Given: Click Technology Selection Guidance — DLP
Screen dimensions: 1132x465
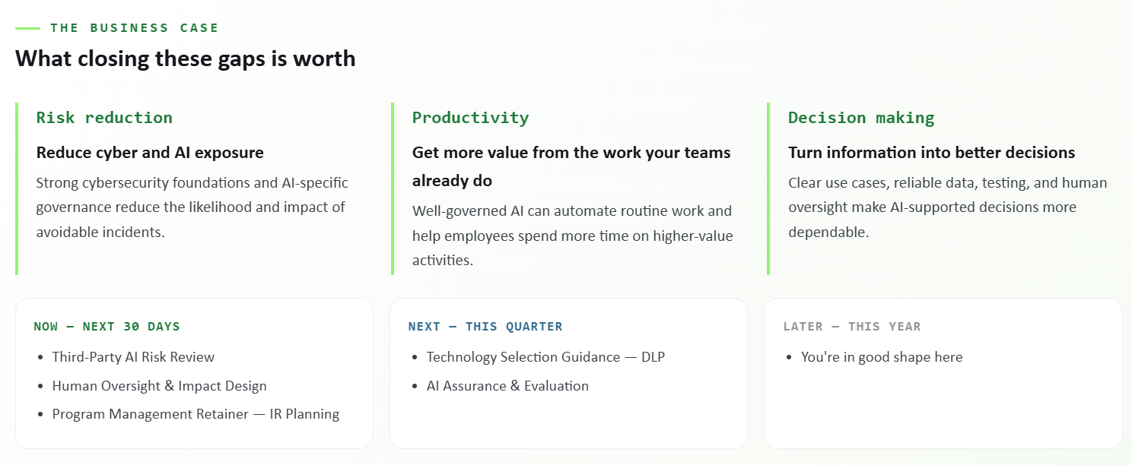Looking at the screenshot, I should [545, 357].
